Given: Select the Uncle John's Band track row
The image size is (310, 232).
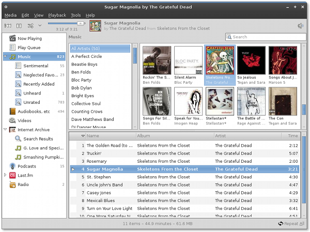Looking at the screenshot, I should click(x=184, y=185).
